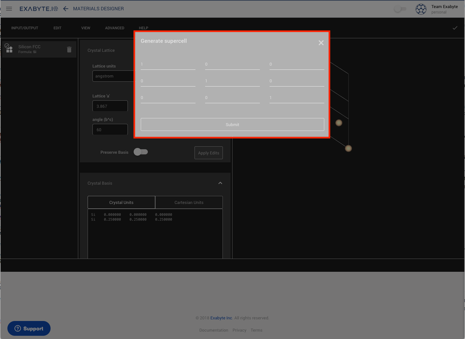Click the Lattice 'a' input field
Image resolution: width=465 pixels, height=339 pixels.
coord(110,106)
